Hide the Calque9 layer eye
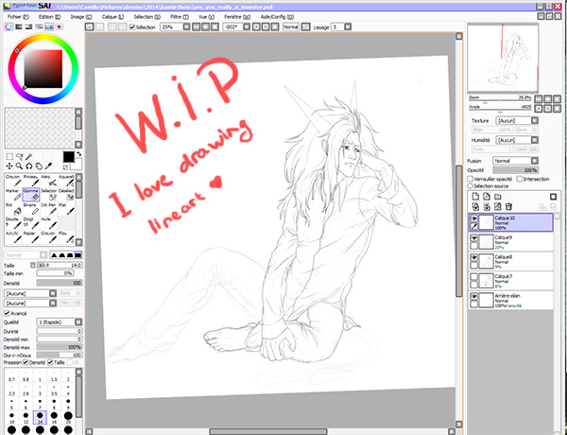 pos(473,237)
